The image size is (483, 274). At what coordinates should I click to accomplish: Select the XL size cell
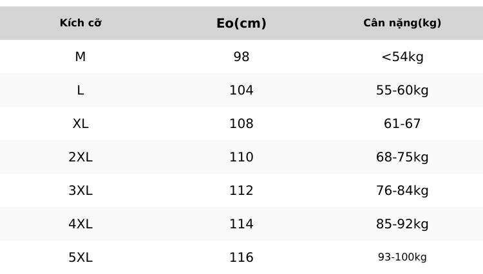[x=80, y=123]
